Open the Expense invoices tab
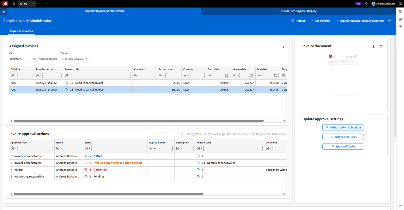Screen dimensions: 404x210 [21, 31]
